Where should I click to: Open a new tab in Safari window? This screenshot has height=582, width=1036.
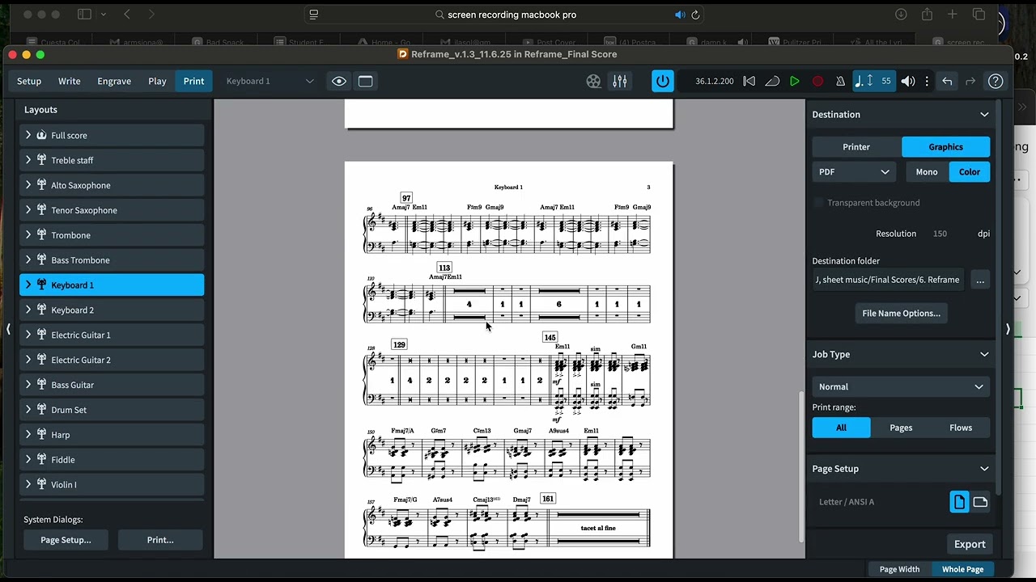953,15
